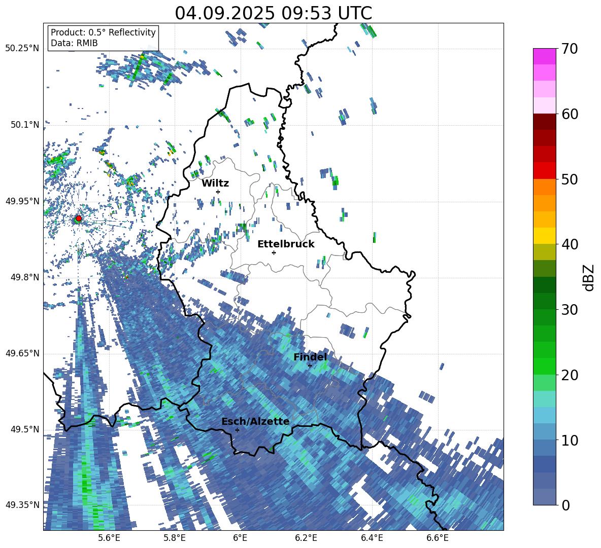Click the 10 tick on colorbar

tap(570, 440)
